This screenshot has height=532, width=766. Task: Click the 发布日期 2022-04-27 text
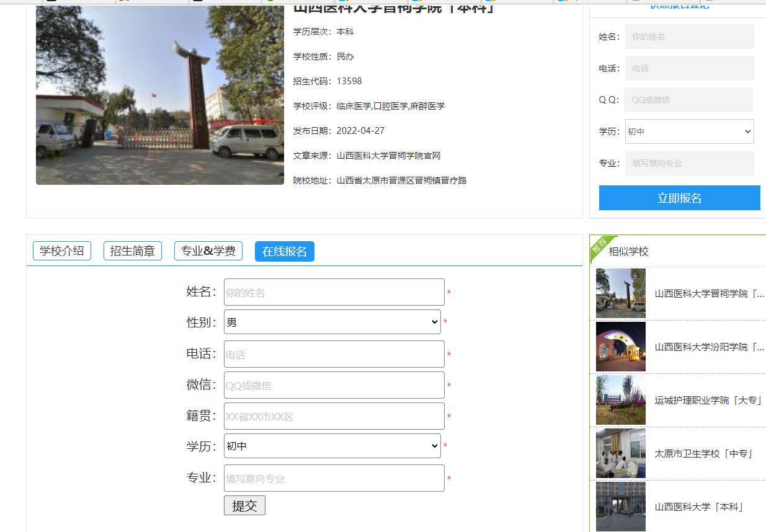pyautogui.click(x=339, y=131)
